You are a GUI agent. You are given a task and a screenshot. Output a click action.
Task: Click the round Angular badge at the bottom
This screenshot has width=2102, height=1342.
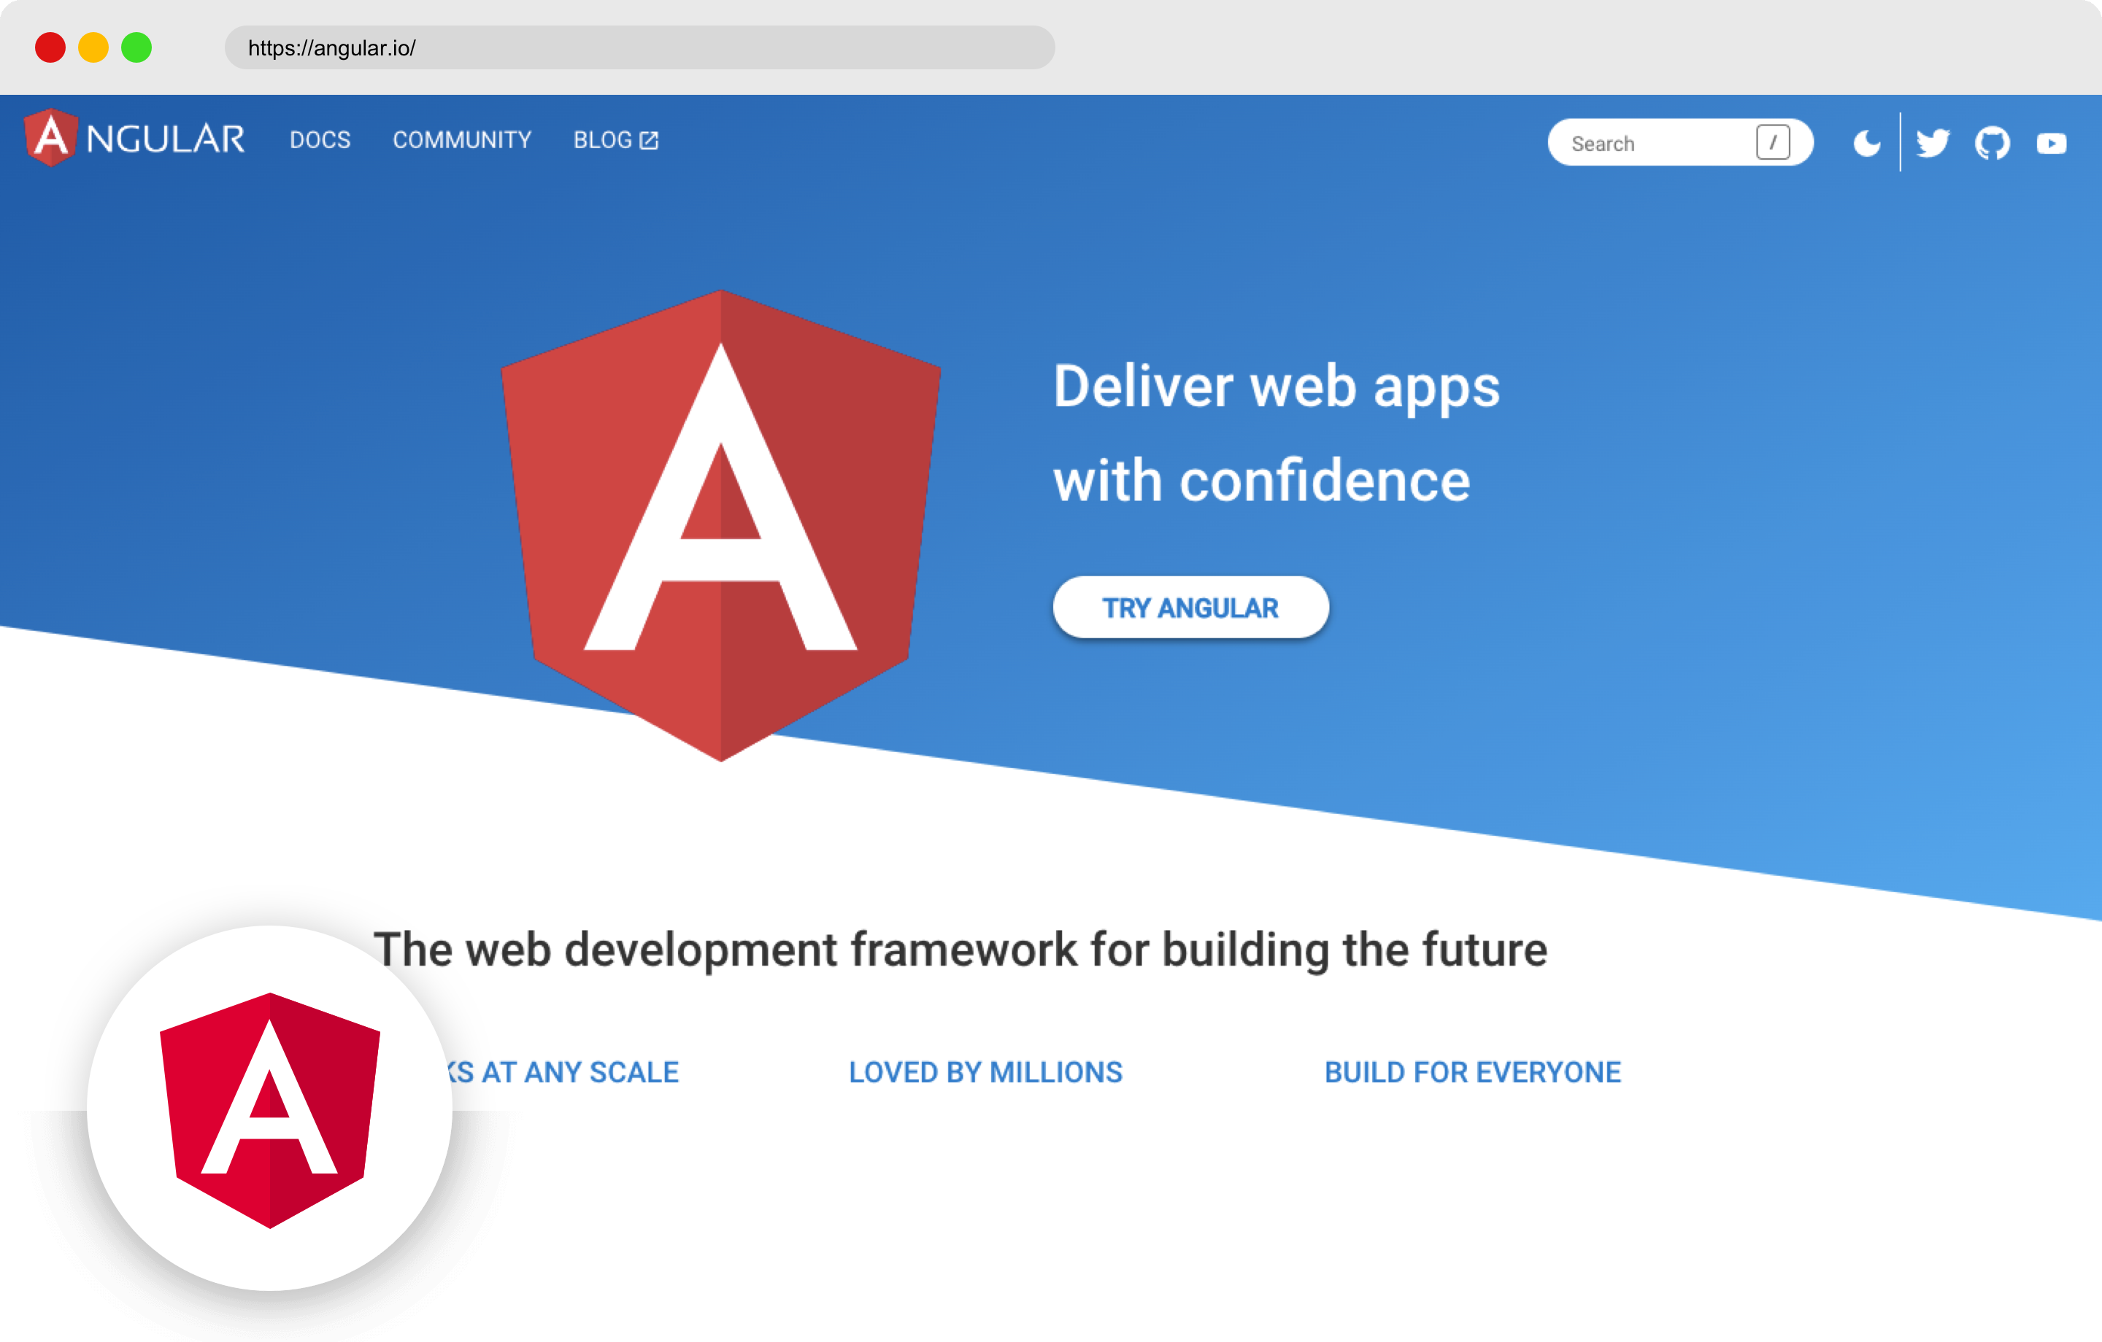tap(270, 1108)
